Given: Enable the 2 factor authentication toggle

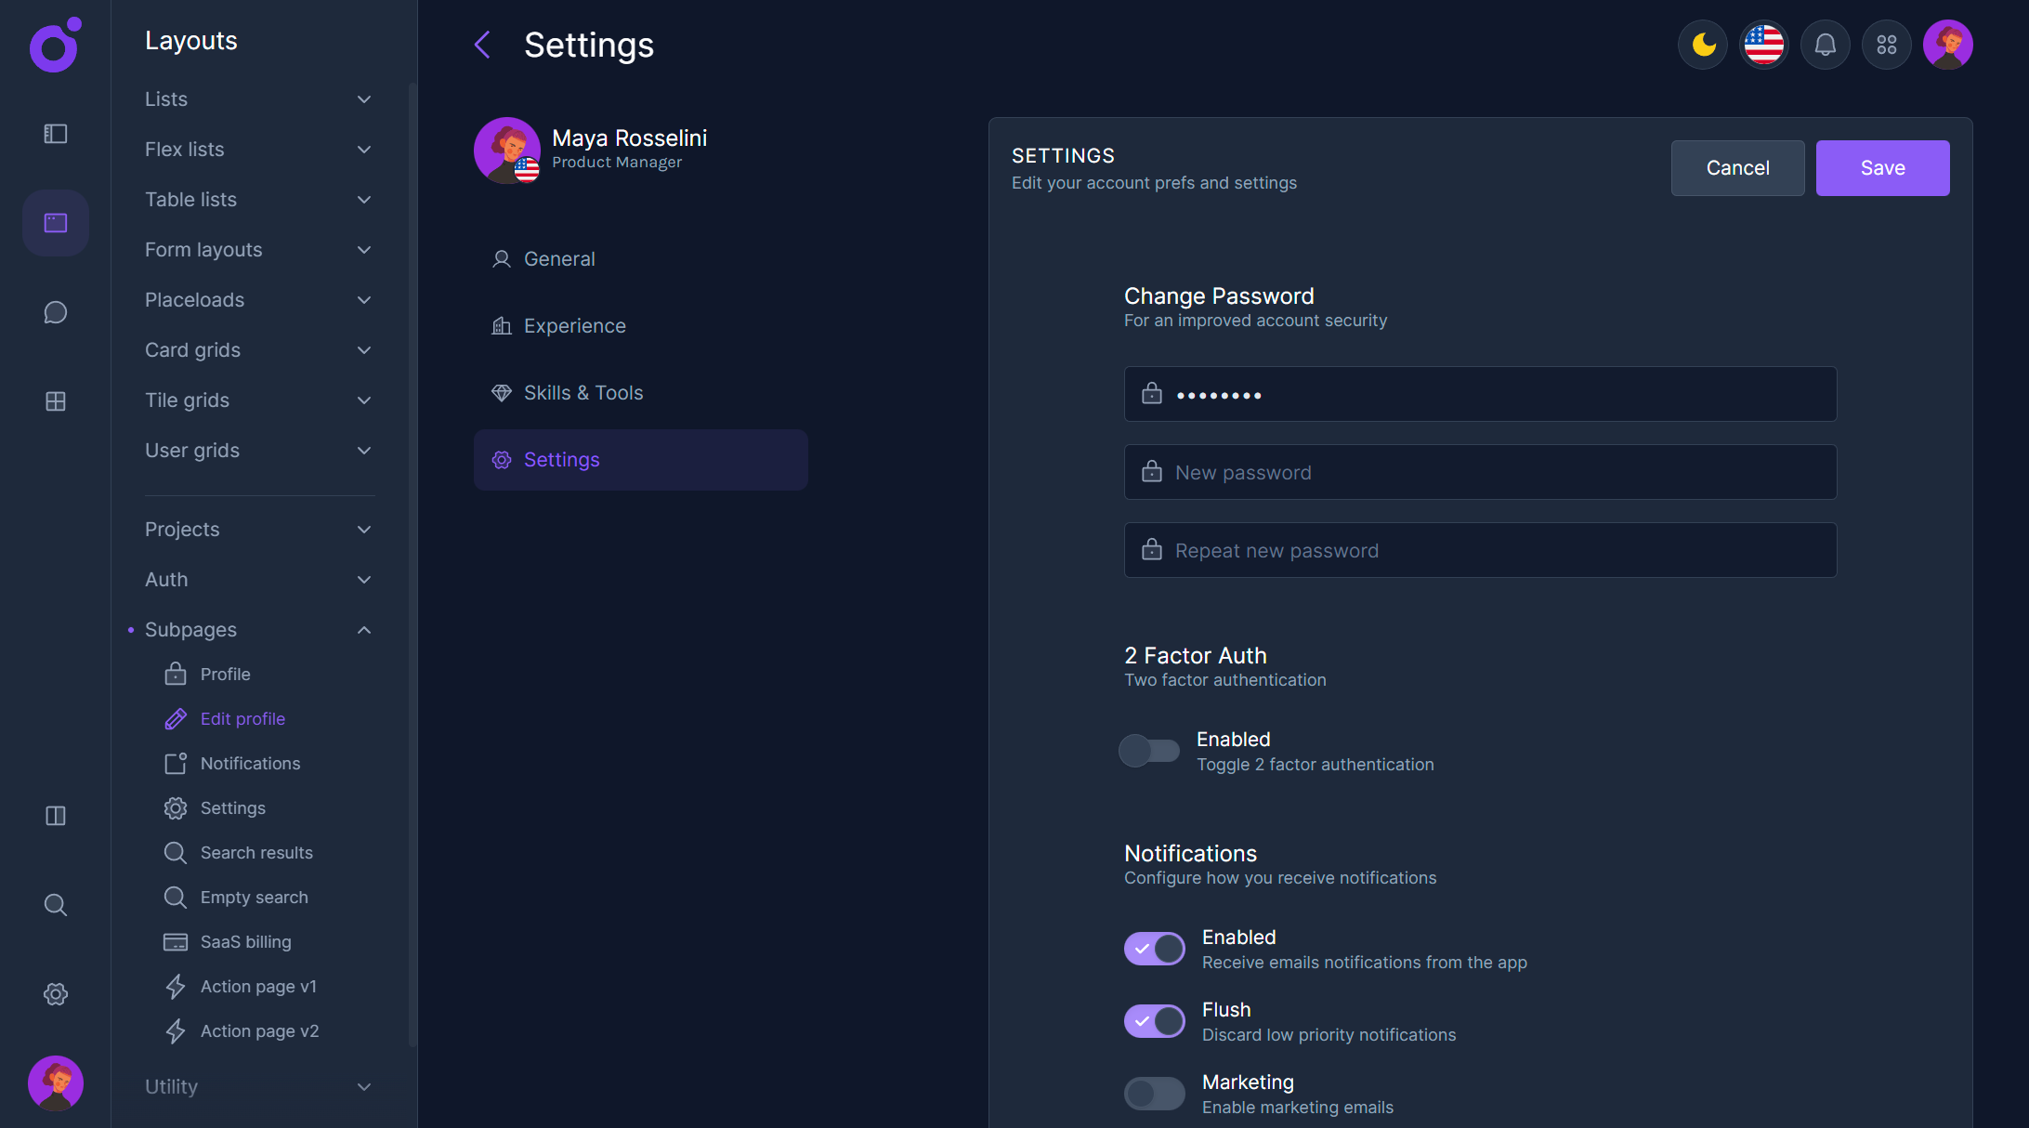Looking at the screenshot, I should tap(1149, 751).
